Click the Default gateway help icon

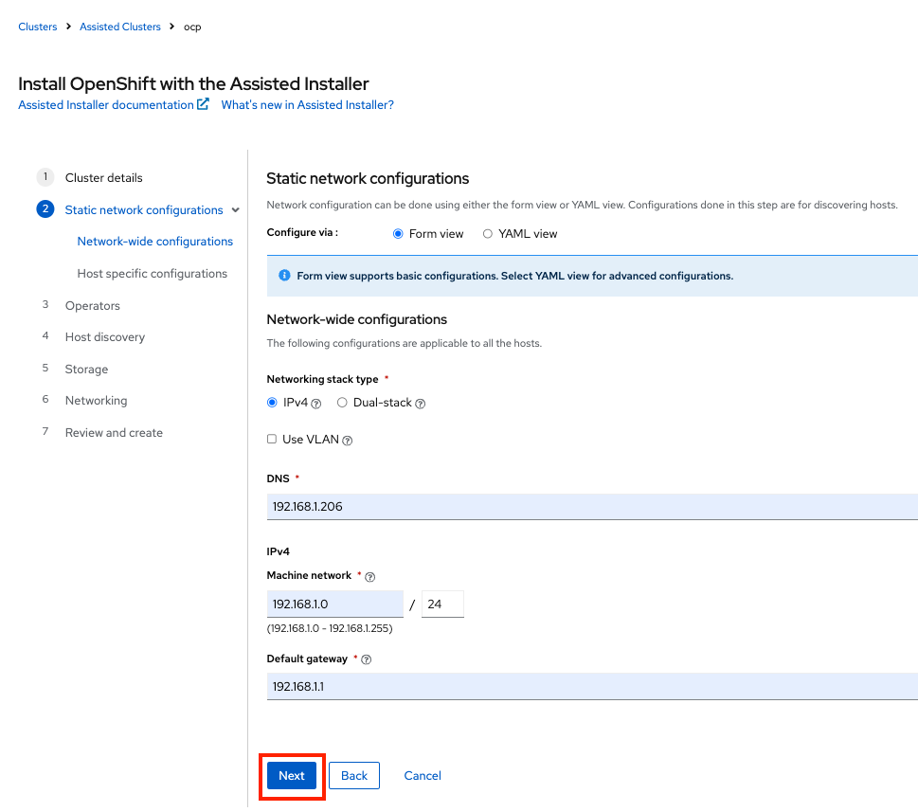pyautogui.click(x=366, y=659)
